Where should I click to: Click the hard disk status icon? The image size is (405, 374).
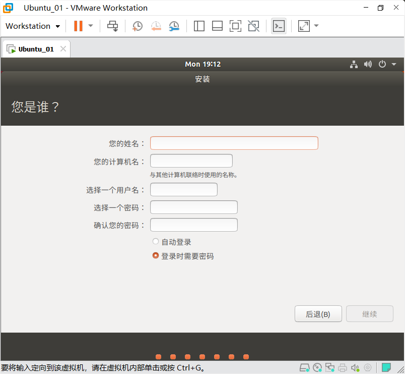coord(305,367)
